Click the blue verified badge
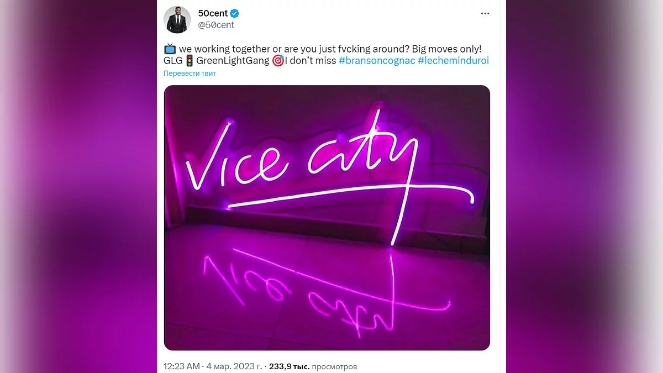Image resolution: width=663 pixels, height=373 pixels. [x=234, y=14]
